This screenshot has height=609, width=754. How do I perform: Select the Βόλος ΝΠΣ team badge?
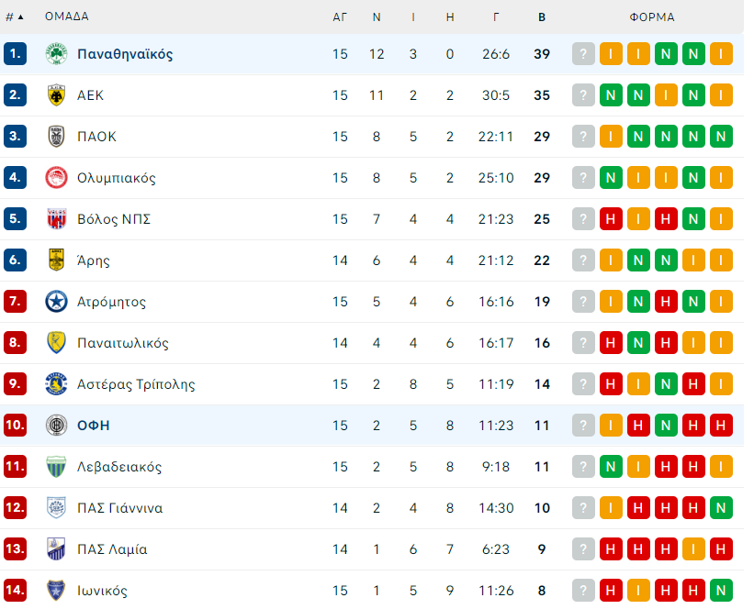[x=56, y=219]
